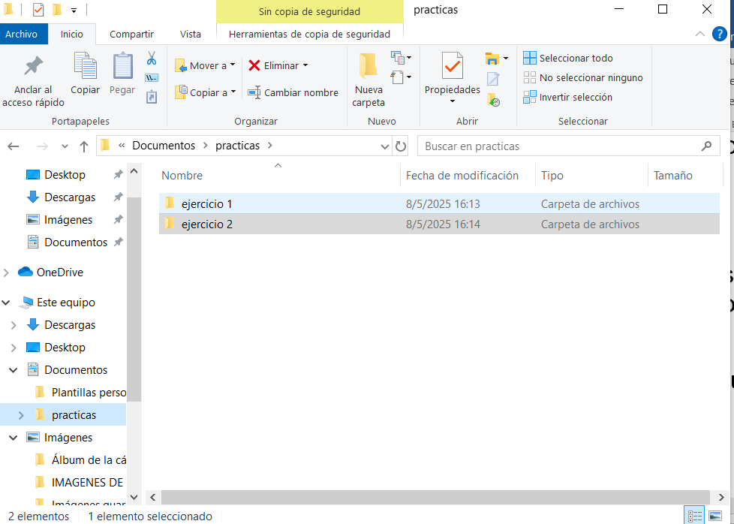This screenshot has height=524, width=734.
Task: Create a folder with Nueva carpeta
Action: coord(368,80)
